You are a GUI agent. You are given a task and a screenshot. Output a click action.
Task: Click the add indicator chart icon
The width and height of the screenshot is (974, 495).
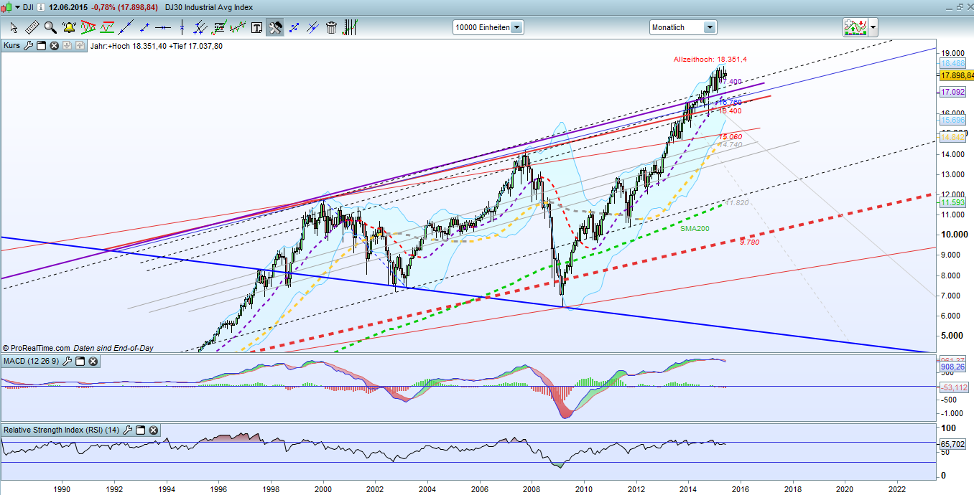(855, 28)
